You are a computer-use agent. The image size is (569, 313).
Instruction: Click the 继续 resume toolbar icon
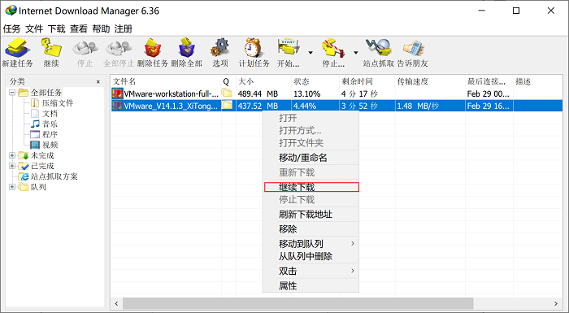pos(50,48)
